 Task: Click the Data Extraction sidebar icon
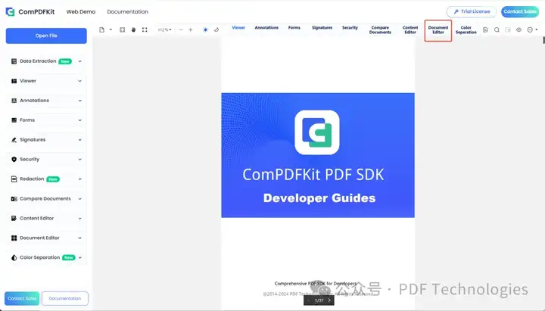[x=14, y=61]
